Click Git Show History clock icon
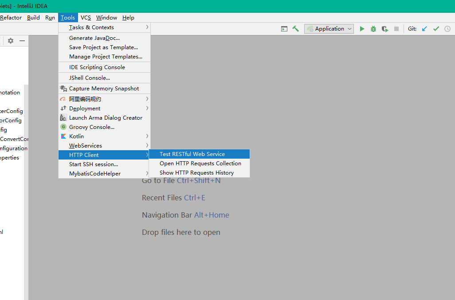The height and width of the screenshot is (300, 455). (x=447, y=29)
